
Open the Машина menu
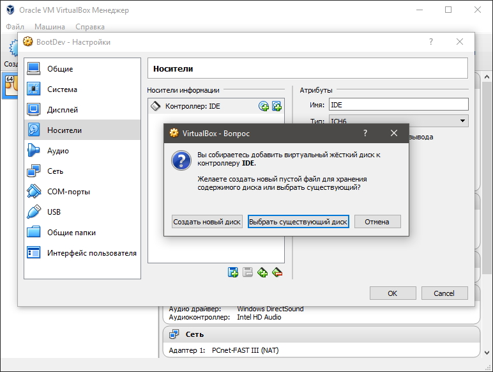click(x=50, y=27)
